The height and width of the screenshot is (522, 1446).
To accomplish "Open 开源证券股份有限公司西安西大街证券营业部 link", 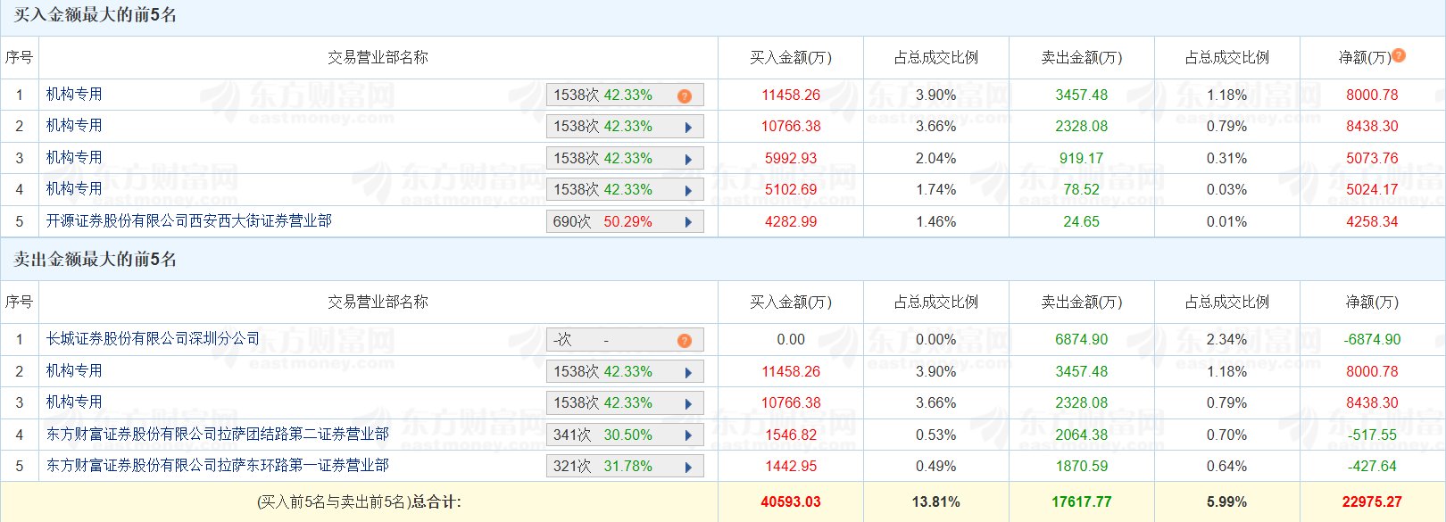I will click(188, 220).
